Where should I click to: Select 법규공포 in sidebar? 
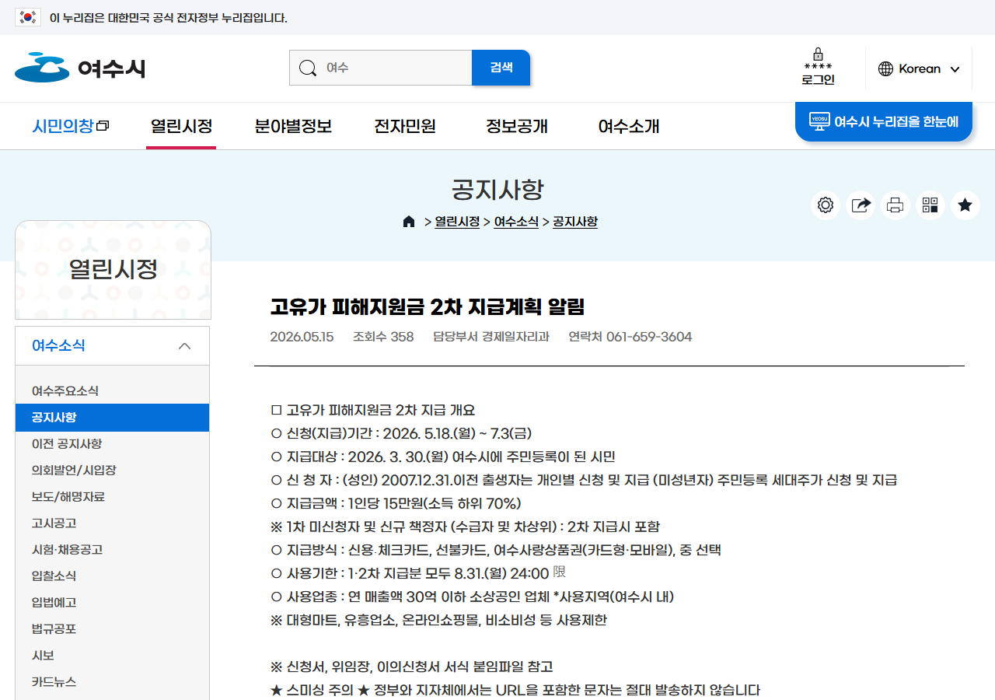coord(112,628)
